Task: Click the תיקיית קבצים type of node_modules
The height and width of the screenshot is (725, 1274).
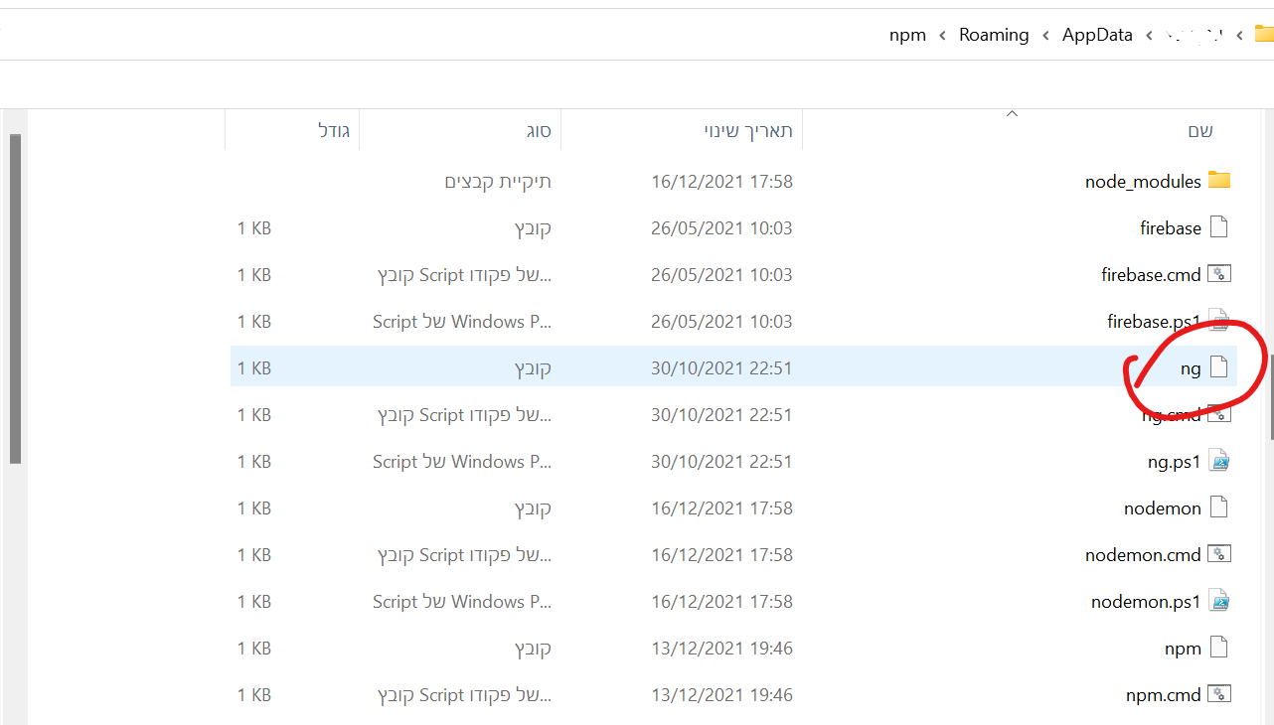Action: click(498, 182)
